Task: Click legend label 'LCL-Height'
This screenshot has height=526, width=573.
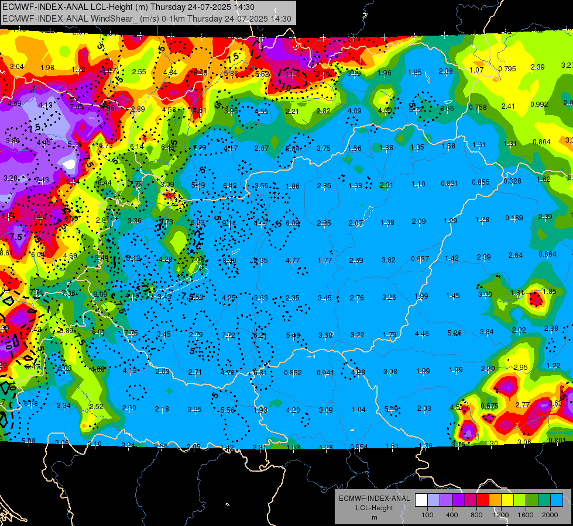Action: (x=374, y=508)
